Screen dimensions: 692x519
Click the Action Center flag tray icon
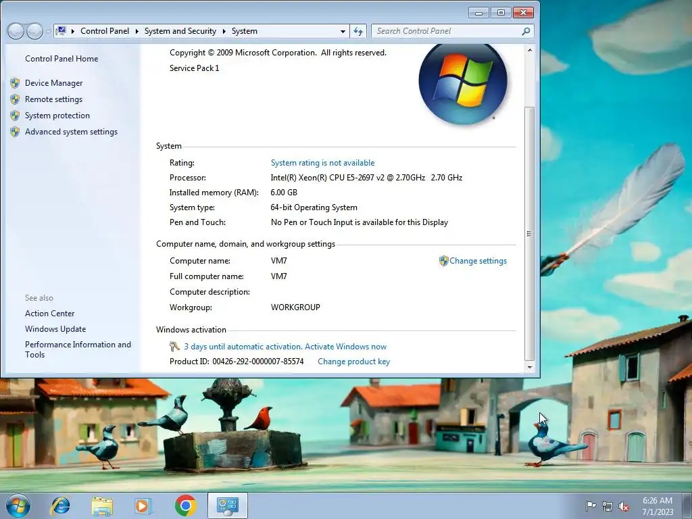point(591,506)
